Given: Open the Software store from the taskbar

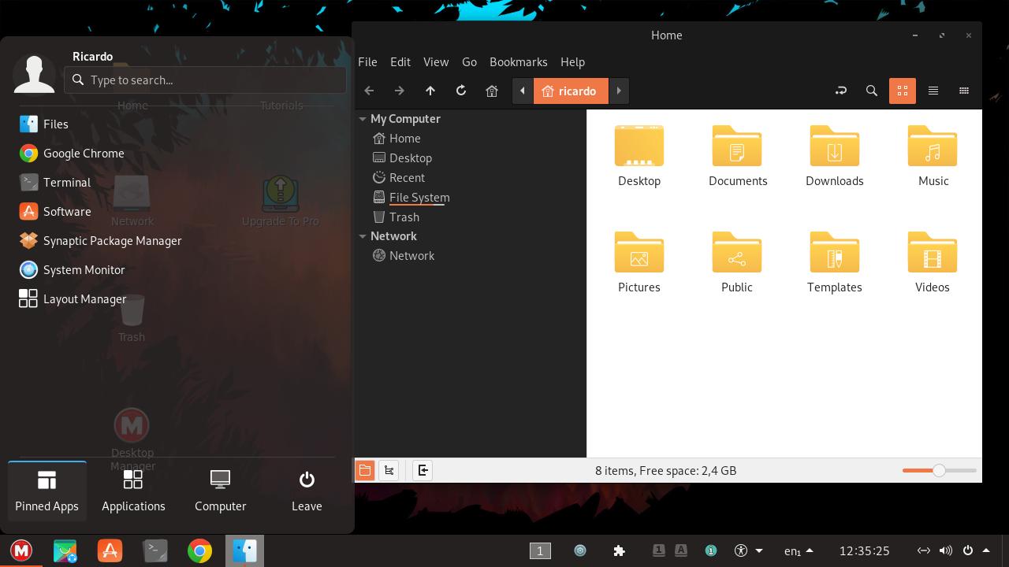Looking at the screenshot, I should pyautogui.click(x=110, y=550).
